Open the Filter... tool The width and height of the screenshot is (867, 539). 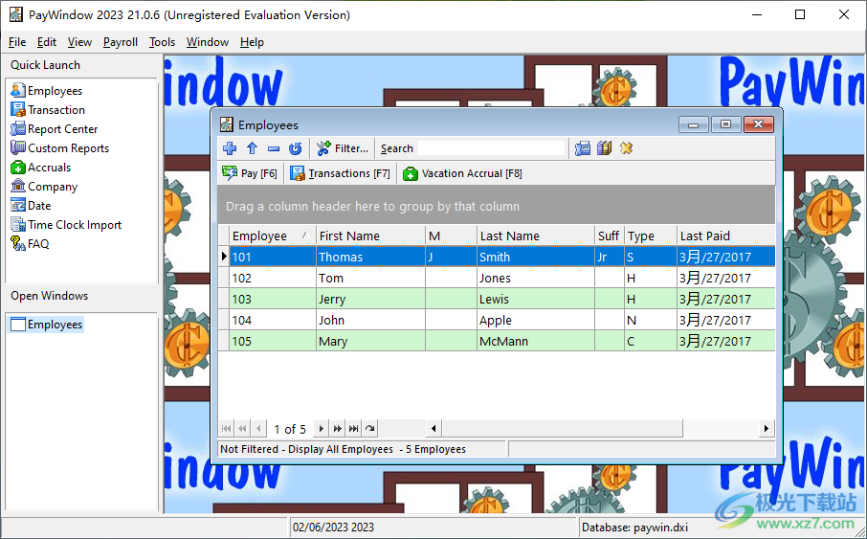point(343,148)
